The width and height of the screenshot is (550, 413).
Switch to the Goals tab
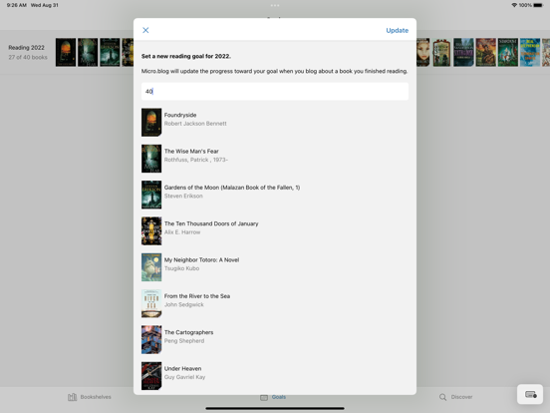273,397
